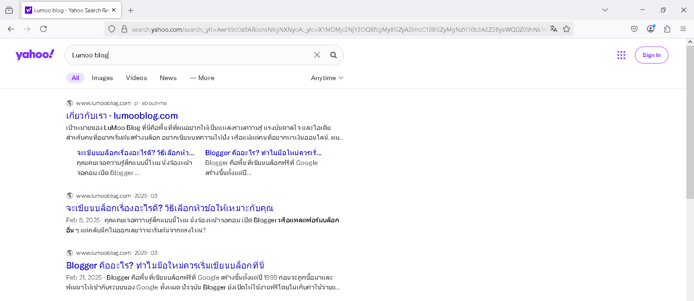Switch to the News tab
694x301 pixels.
168,78
